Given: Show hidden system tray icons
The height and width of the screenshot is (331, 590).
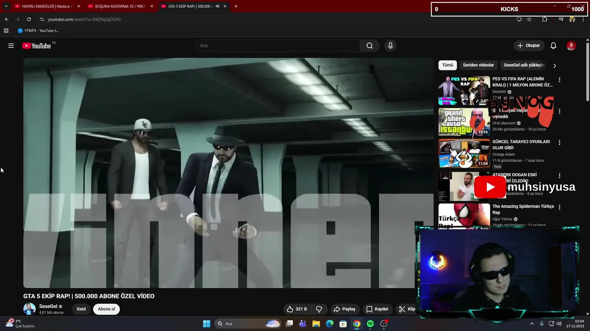Looking at the screenshot, I should [x=531, y=324].
